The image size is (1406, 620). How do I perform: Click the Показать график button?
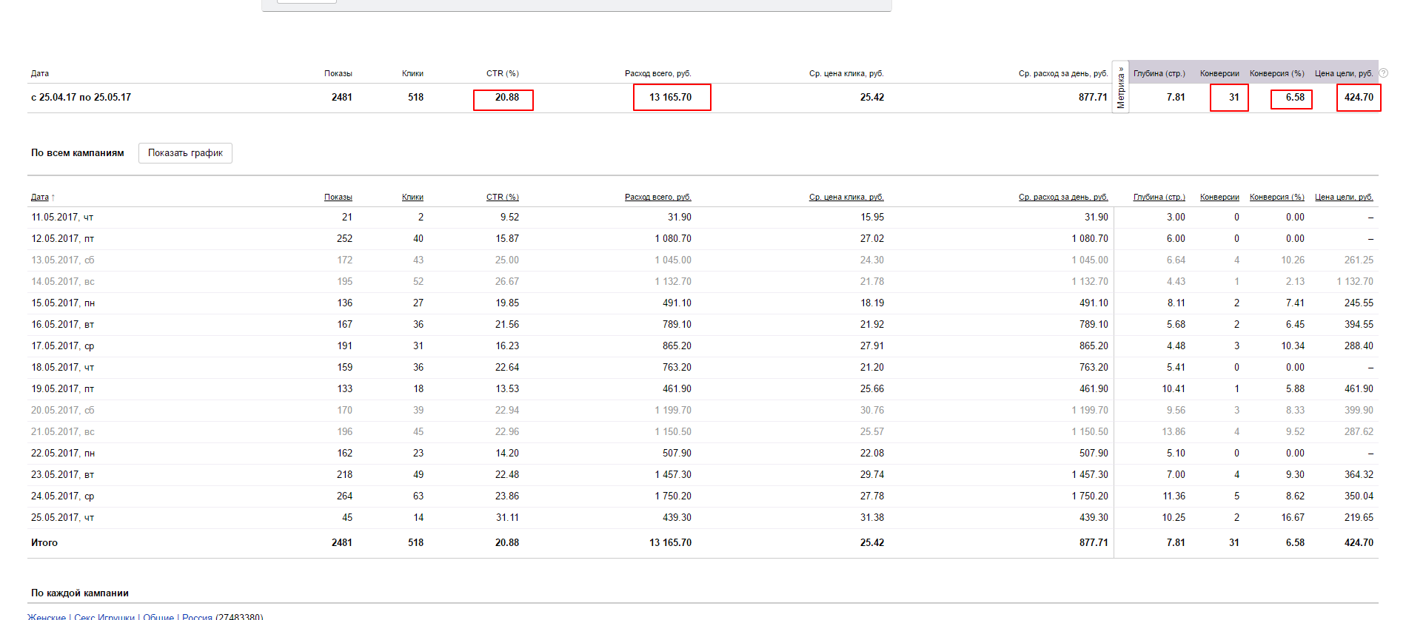click(185, 153)
